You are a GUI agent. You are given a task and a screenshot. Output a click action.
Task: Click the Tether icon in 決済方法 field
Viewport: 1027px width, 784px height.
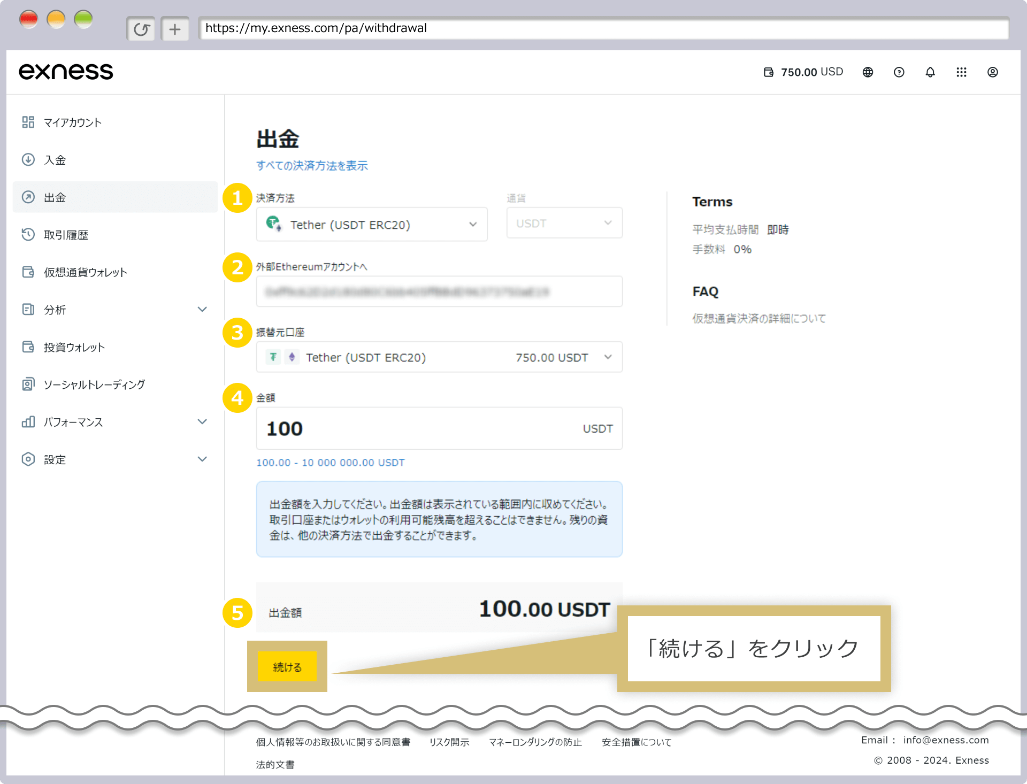tap(274, 224)
